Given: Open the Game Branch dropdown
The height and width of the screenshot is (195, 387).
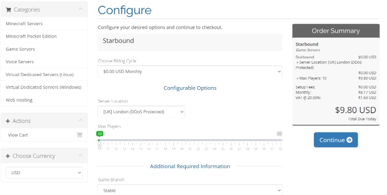Looking at the screenshot, I should 190,190.
